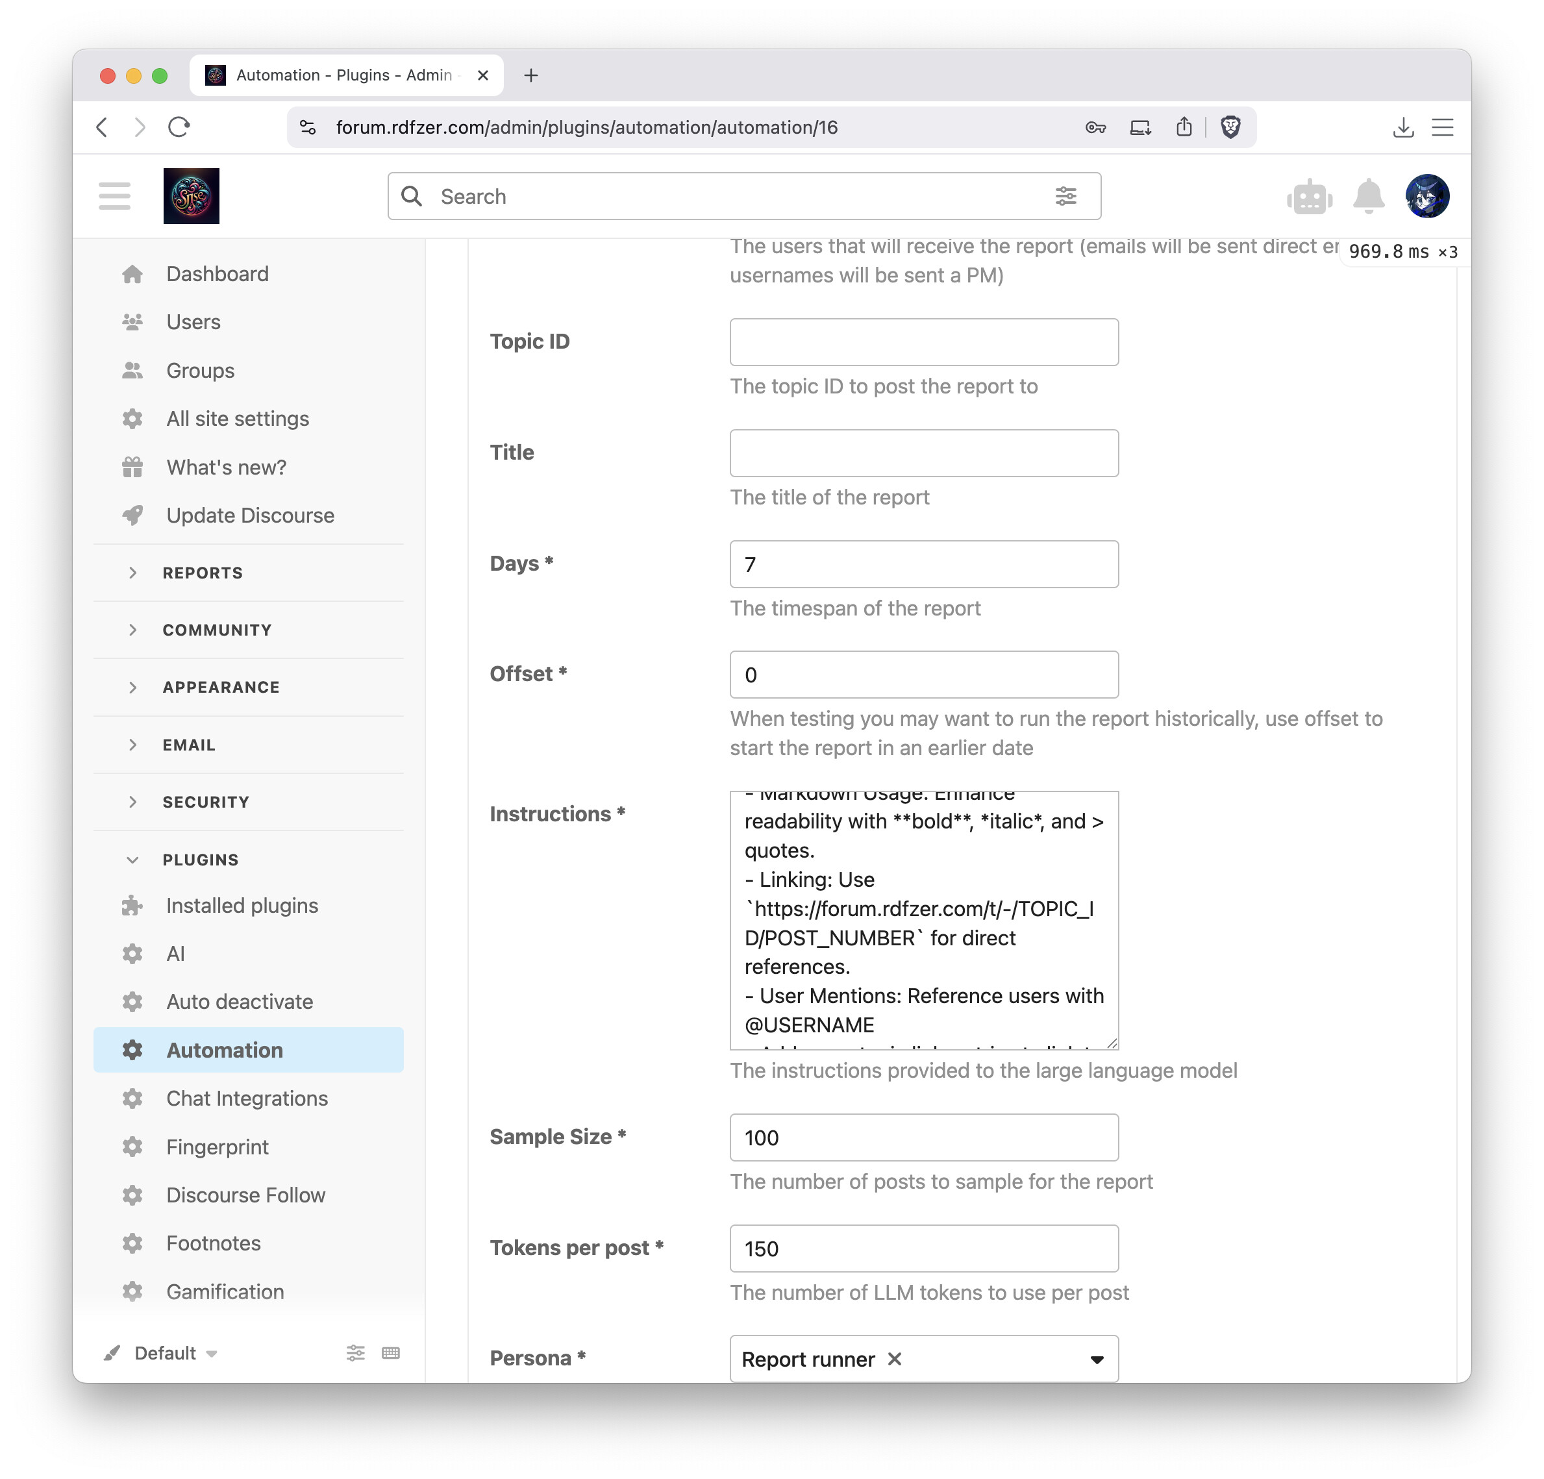This screenshot has height=1479, width=1544.
Task: Remove the Report runner persona selection
Action: tap(894, 1358)
